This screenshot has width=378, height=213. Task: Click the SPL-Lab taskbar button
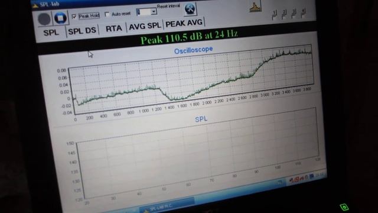[167, 206]
